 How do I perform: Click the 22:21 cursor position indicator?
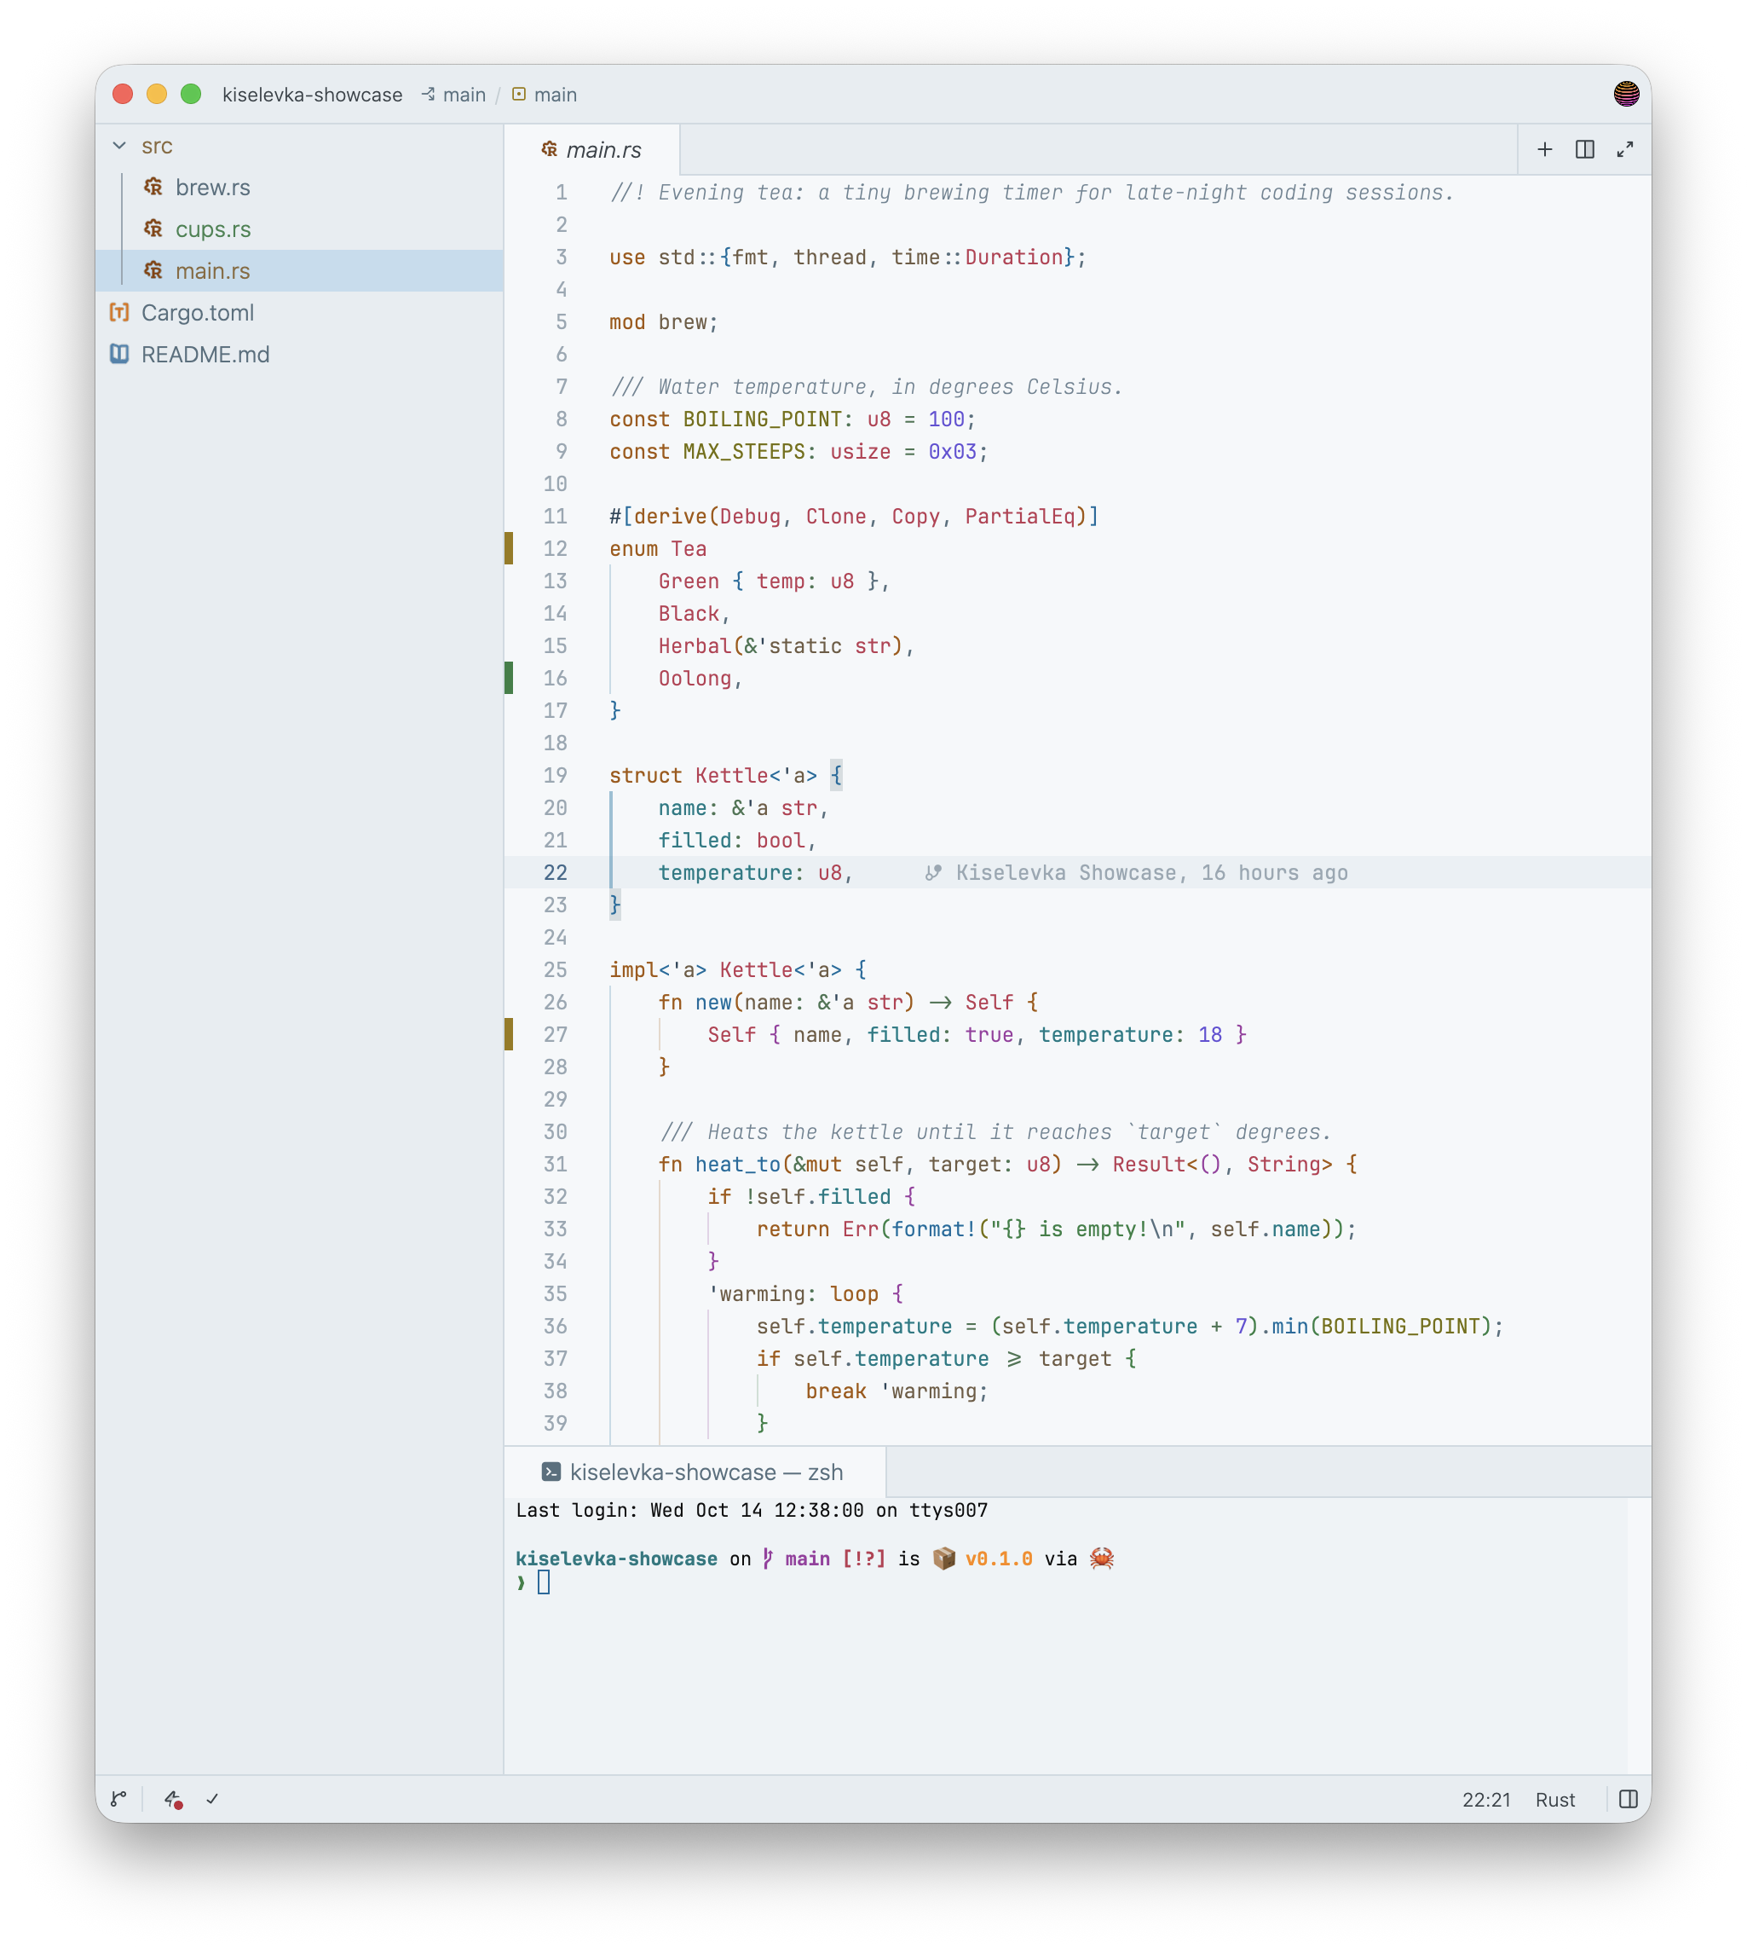(1486, 1800)
